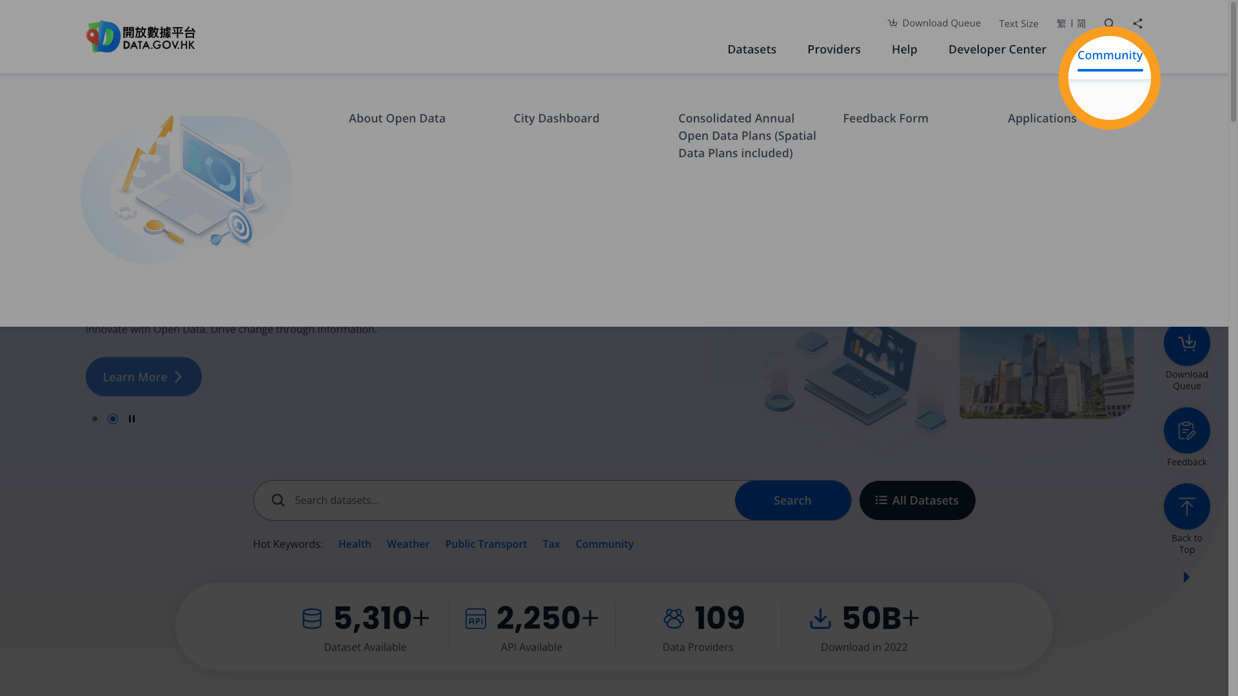Image resolution: width=1238 pixels, height=696 pixels.
Task: Click the floating Download Queue icon
Action: (x=1186, y=342)
